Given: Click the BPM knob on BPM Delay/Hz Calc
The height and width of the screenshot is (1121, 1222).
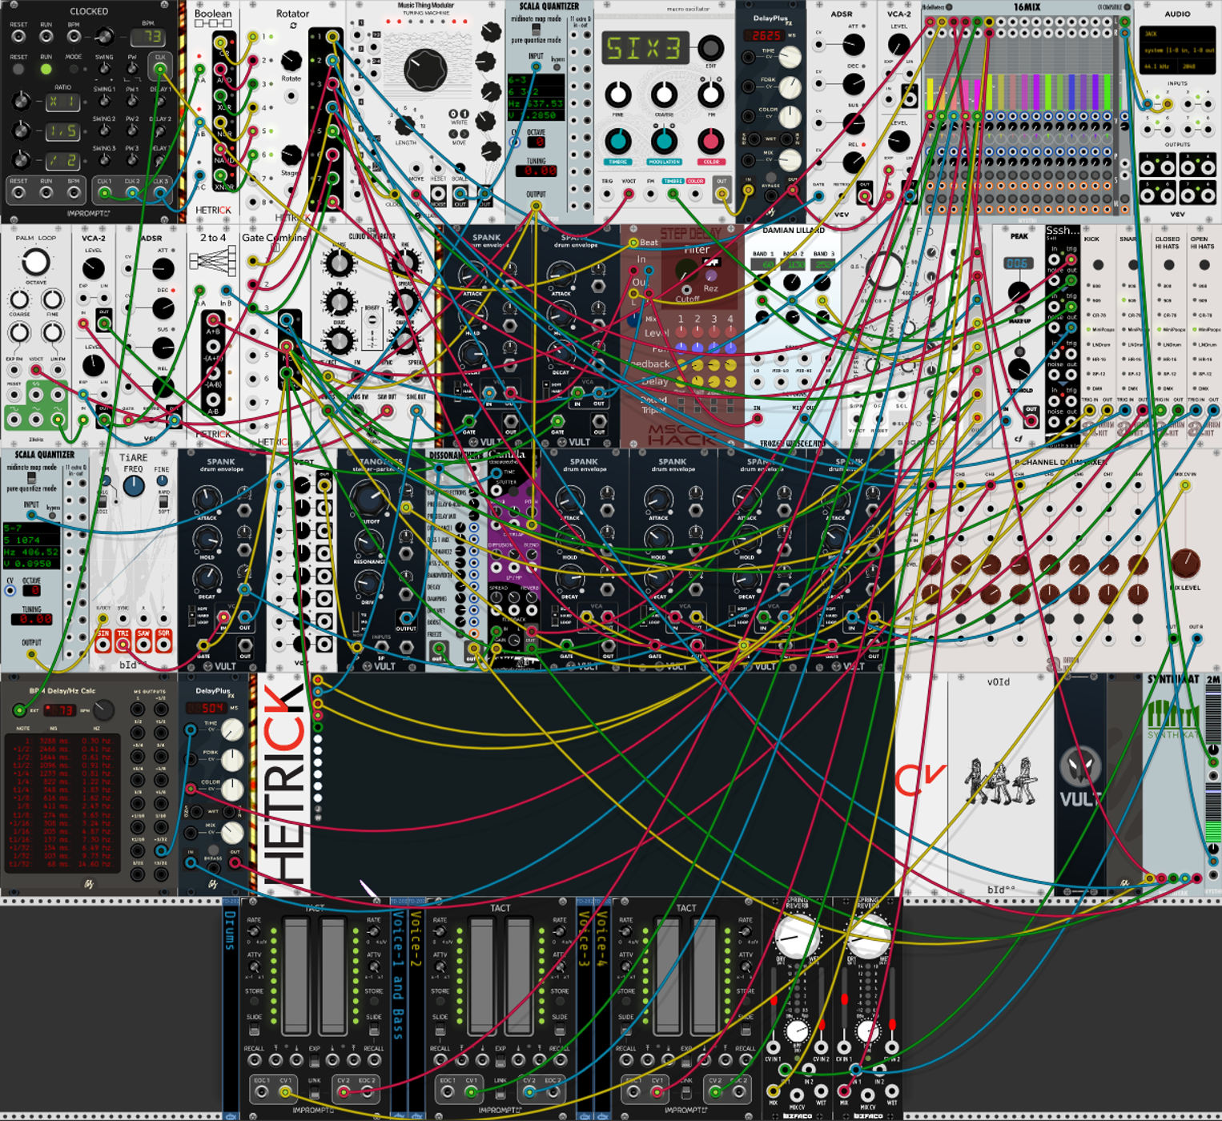Looking at the screenshot, I should (x=103, y=709).
